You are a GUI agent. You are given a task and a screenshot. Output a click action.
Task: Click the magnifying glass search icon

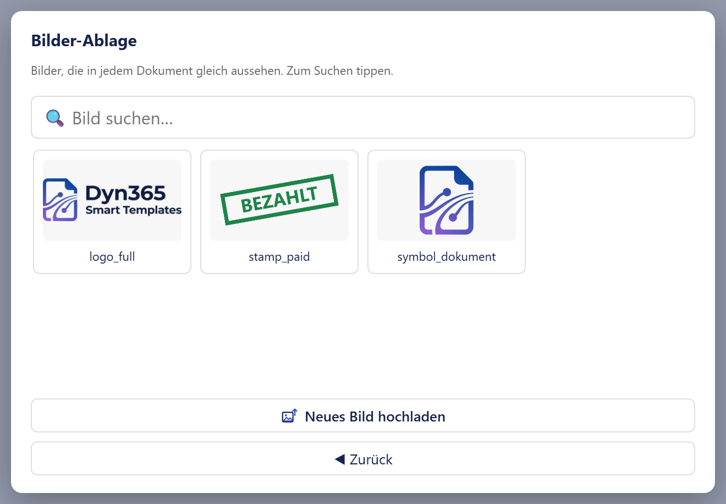click(54, 118)
